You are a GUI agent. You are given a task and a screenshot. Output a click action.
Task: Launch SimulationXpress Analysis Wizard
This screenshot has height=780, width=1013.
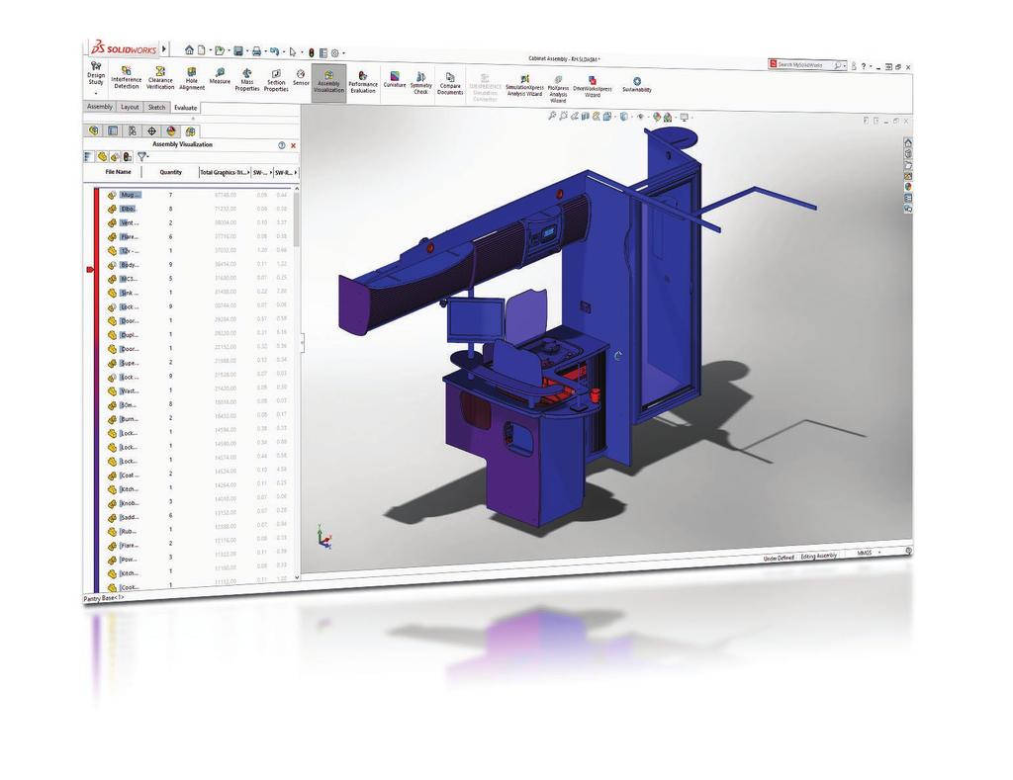click(524, 86)
